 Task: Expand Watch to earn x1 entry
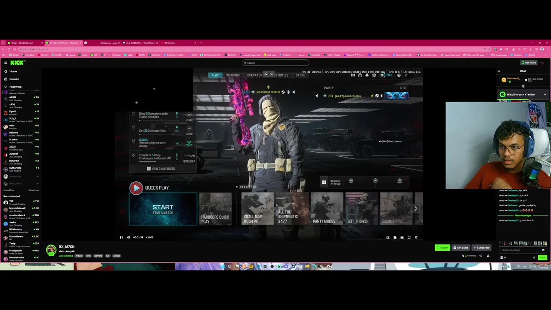click(523, 94)
